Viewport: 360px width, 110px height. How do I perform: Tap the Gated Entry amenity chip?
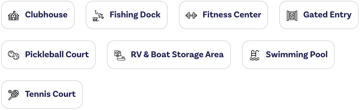[x=319, y=15]
